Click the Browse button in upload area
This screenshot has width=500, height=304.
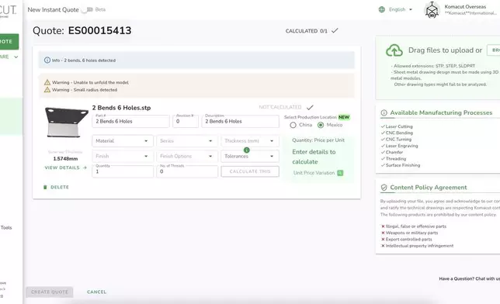click(494, 50)
